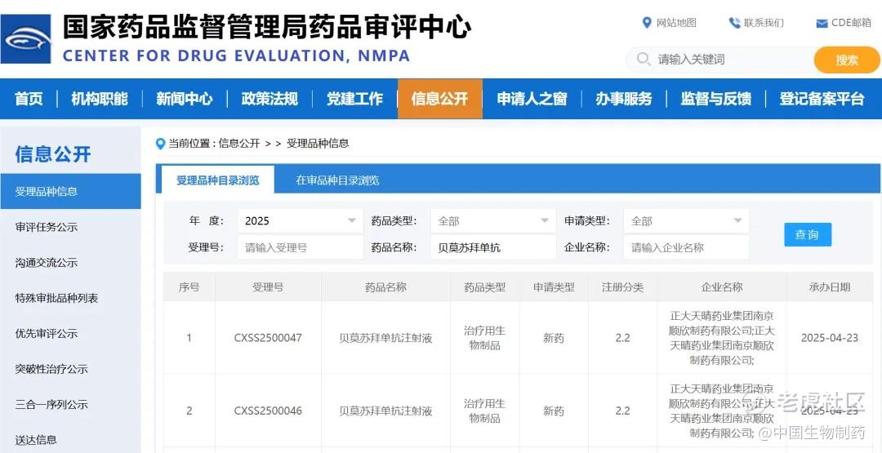This screenshot has width=882, height=453.
Task: Click company name cell in row CXSS2500047
Action: point(722,337)
